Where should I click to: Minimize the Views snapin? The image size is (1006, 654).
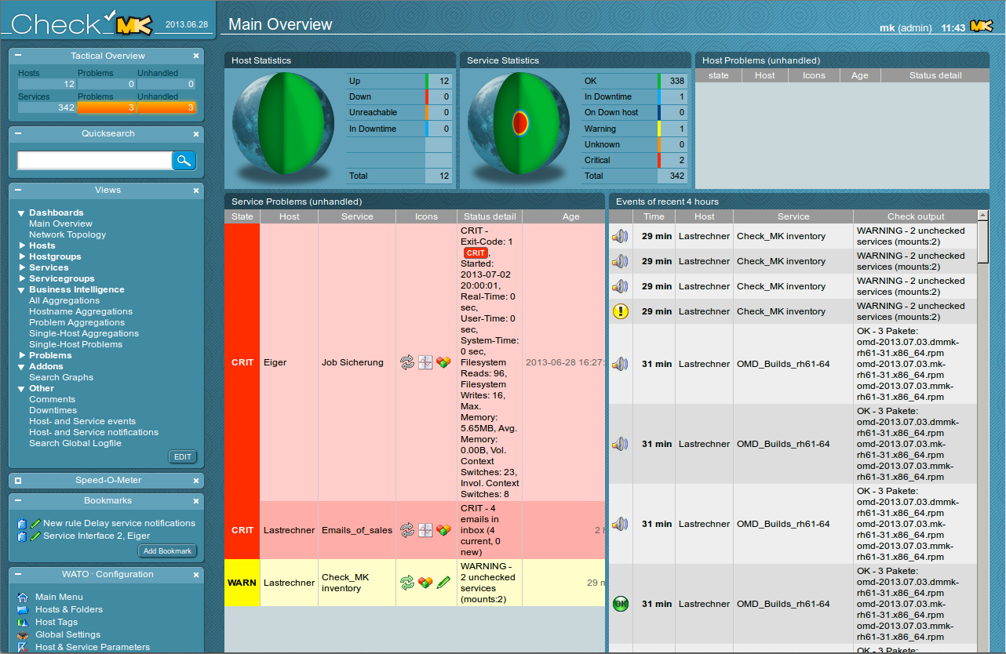18,190
